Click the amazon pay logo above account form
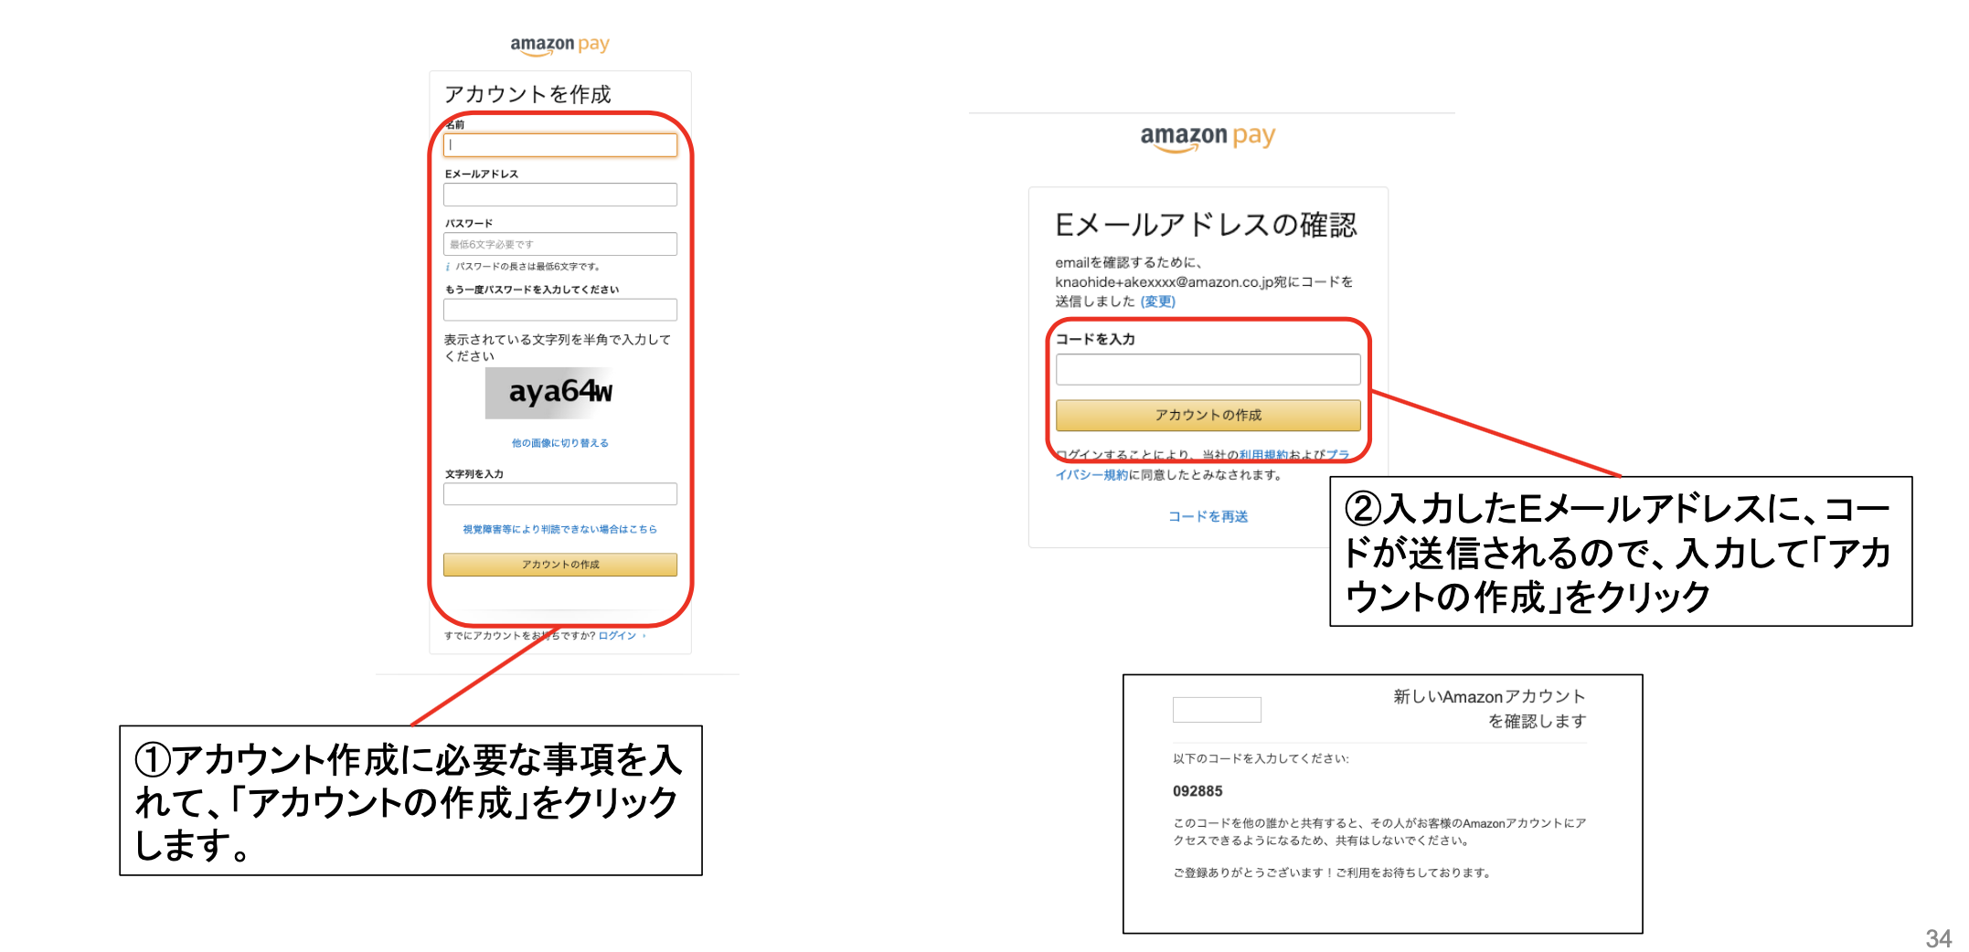This screenshot has width=1969, height=952. tap(559, 45)
